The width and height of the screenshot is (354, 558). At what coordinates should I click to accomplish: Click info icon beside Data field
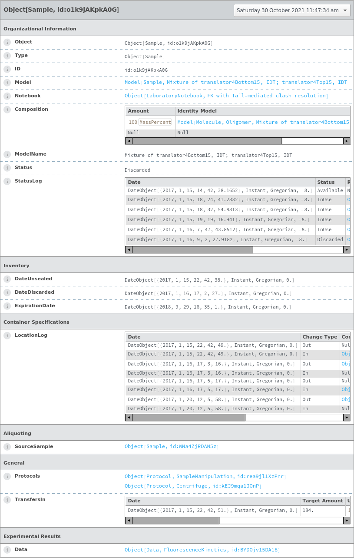(7, 550)
